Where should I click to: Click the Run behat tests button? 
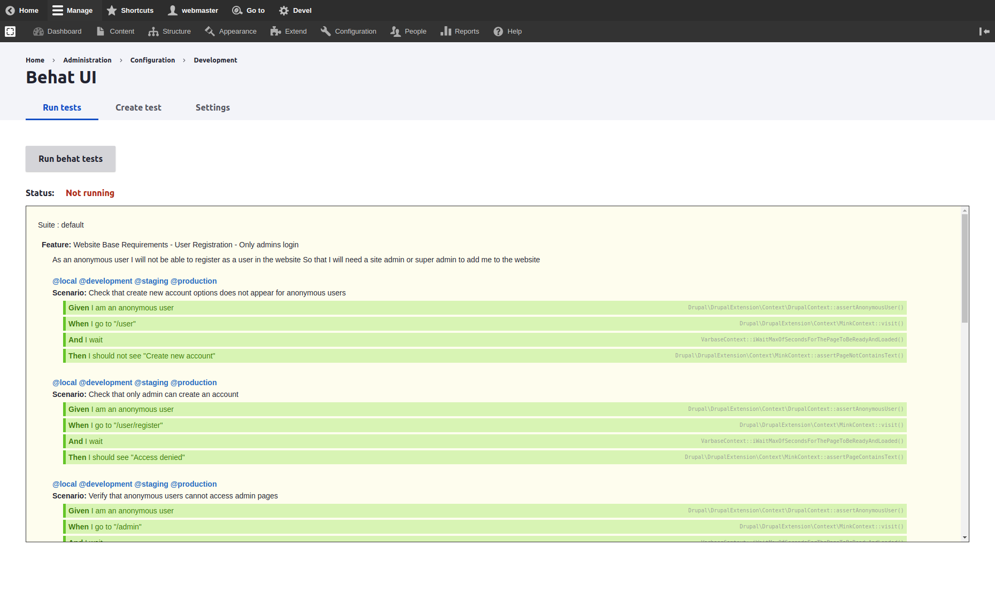71,159
